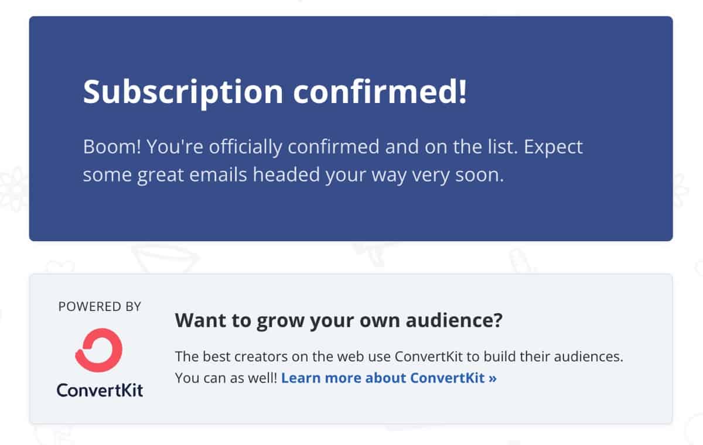Click the "Boom! You're officially confirmed" text line
This screenshot has height=445, width=703.
pos(333,146)
